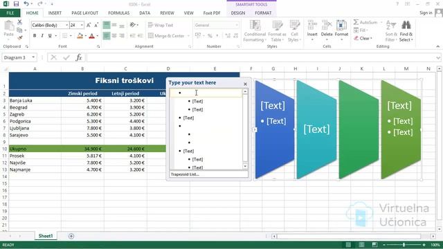Select Sheet1 tab
Image resolution: width=443 pixels, height=249 pixels.
coord(46,236)
